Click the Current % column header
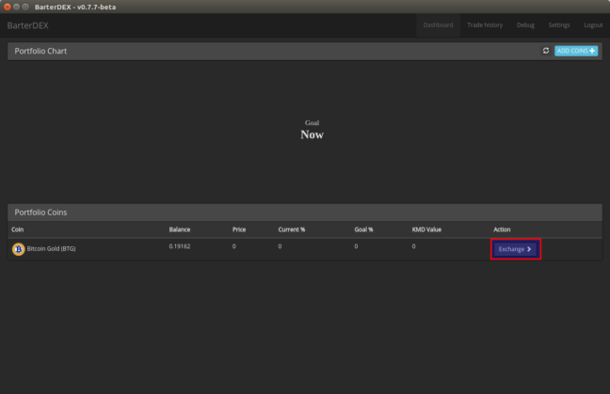 click(292, 229)
